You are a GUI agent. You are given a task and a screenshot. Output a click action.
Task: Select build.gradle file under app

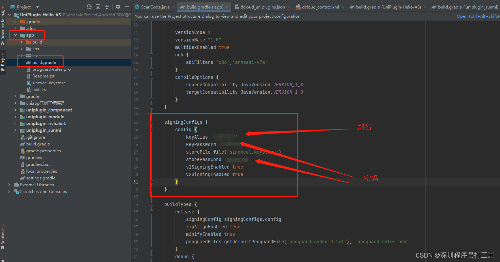[44, 63]
